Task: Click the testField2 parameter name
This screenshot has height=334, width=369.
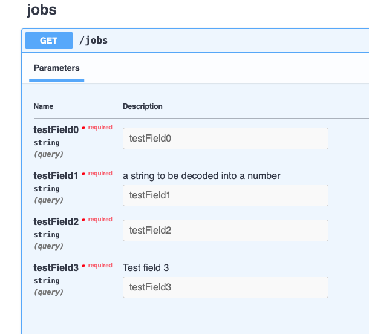Action: [56, 221]
